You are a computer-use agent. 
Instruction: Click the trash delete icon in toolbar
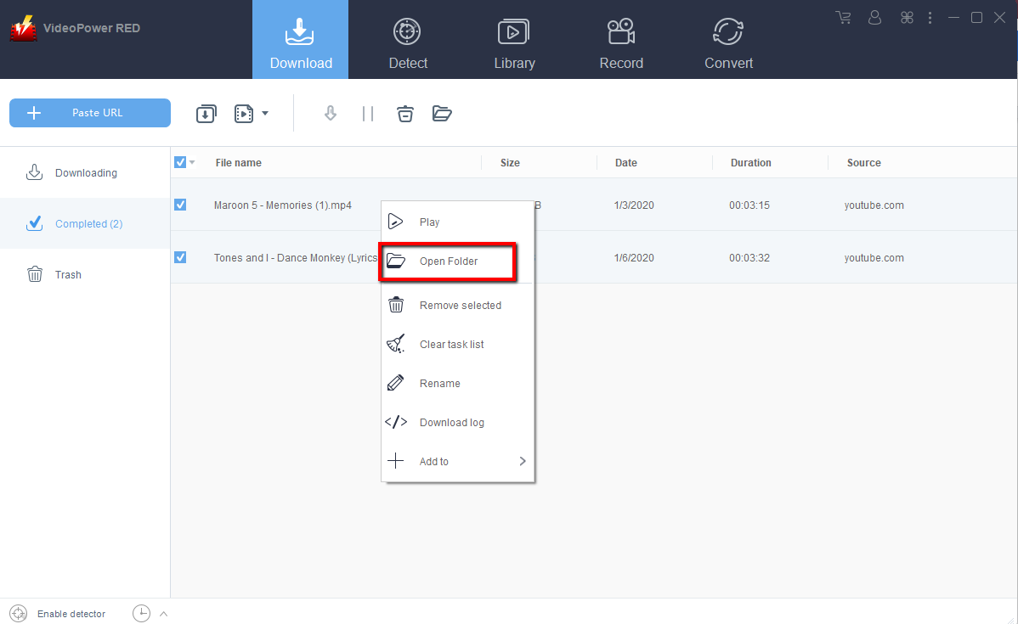pyautogui.click(x=405, y=113)
